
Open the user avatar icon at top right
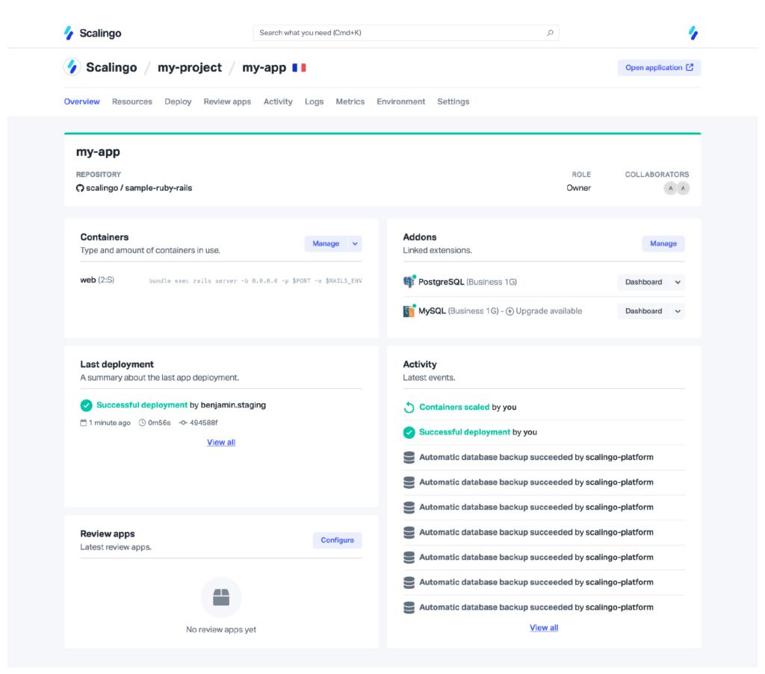click(x=693, y=33)
